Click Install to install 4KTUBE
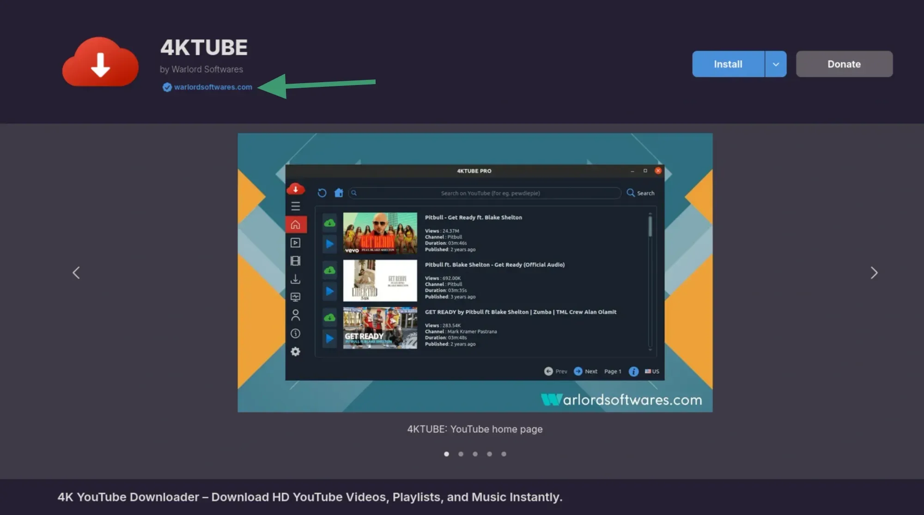The height and width of the screenshot is (515, 924). tap(728, 64)
